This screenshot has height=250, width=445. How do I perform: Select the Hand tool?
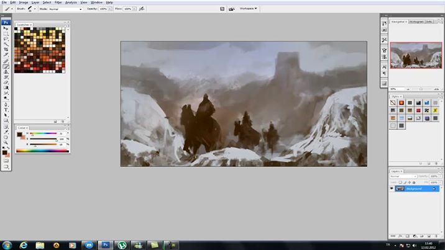click(x=6, y=137)
